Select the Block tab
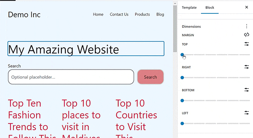The width and height of the screenshot is (253, 138). point(209,7)
